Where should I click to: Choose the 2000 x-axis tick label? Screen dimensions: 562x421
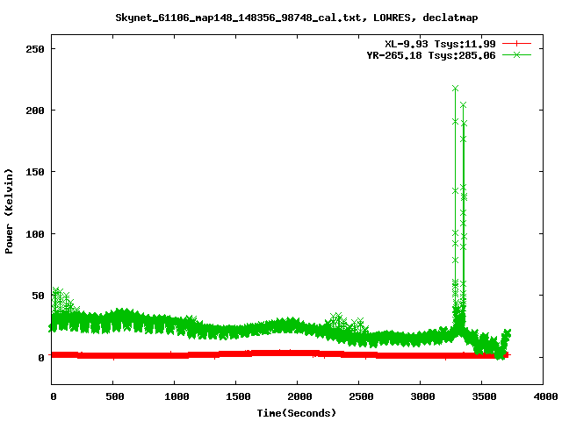[297, 397]
